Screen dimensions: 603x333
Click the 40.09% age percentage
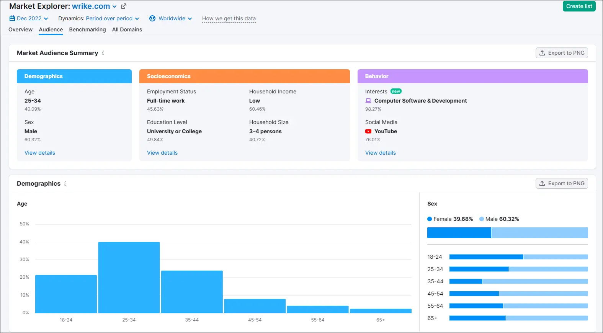tap(33, 109)
